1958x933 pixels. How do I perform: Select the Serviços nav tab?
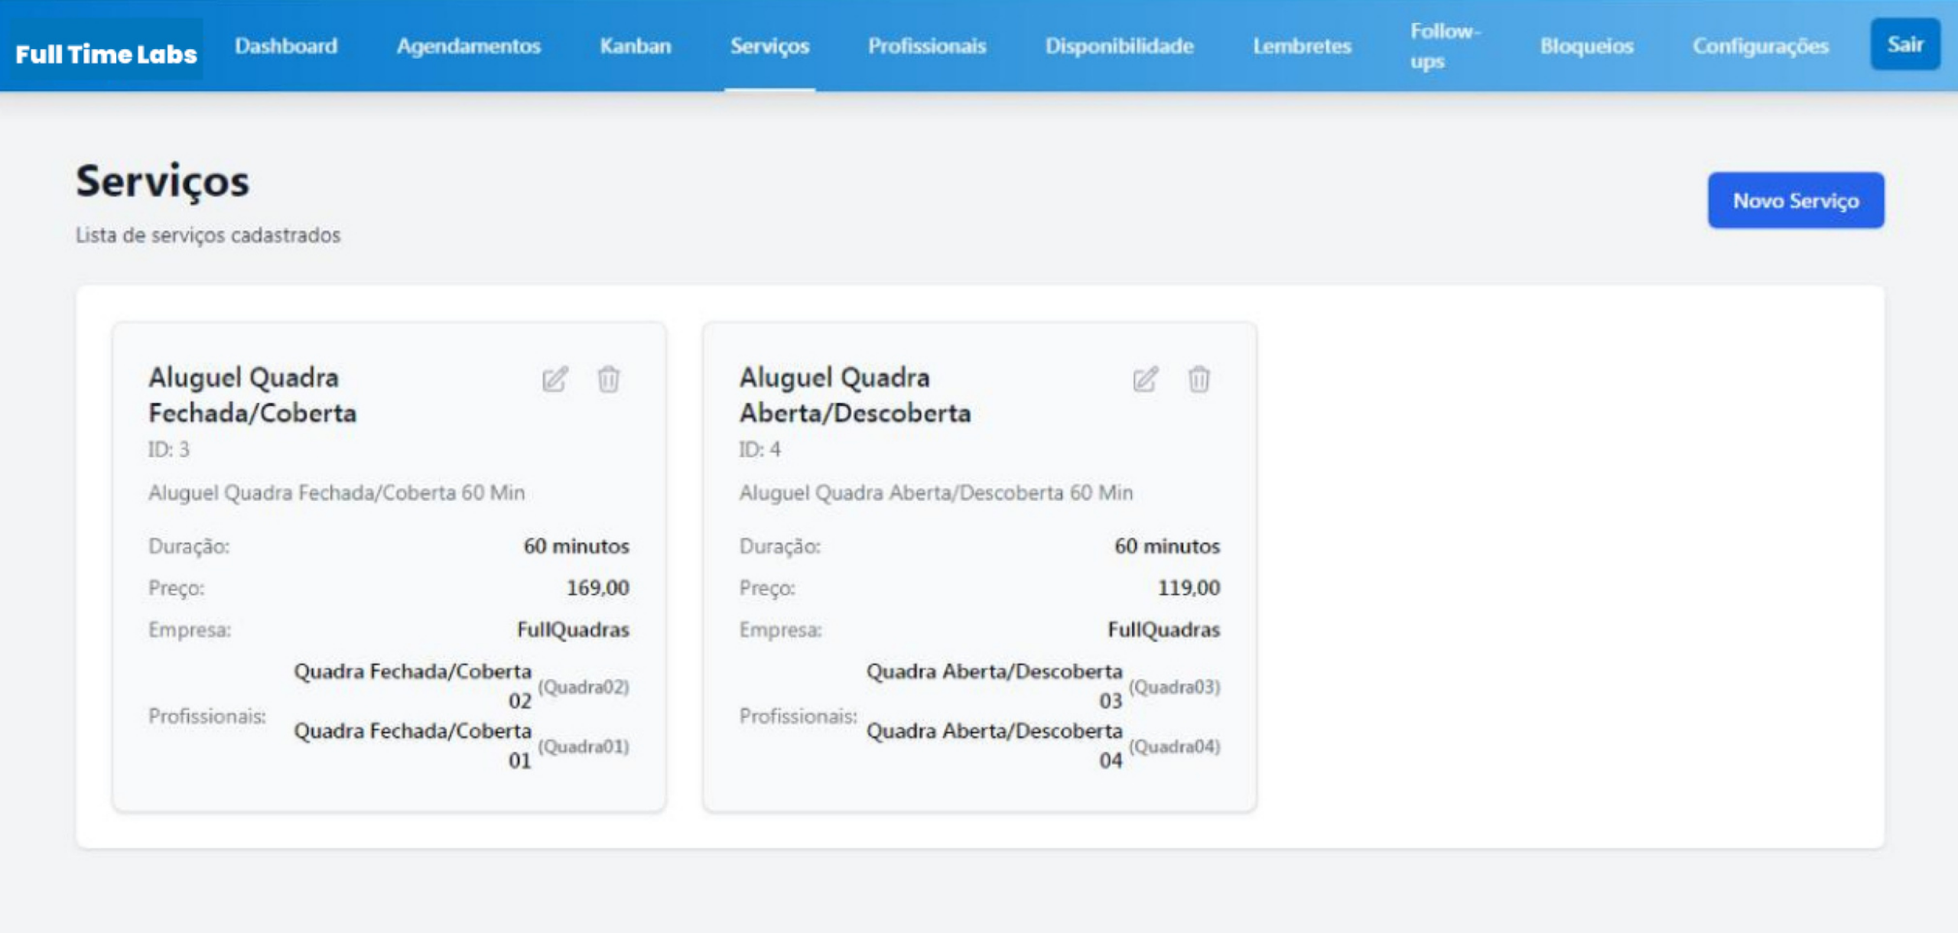click(x=769, y=46)
